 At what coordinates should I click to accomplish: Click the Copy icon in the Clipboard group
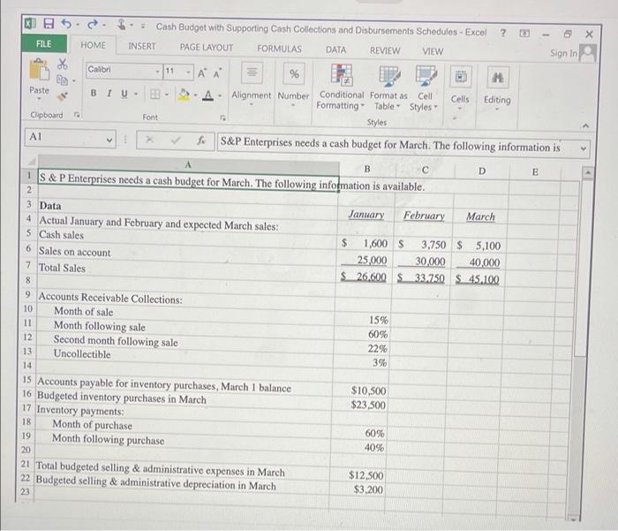point(62,80)
